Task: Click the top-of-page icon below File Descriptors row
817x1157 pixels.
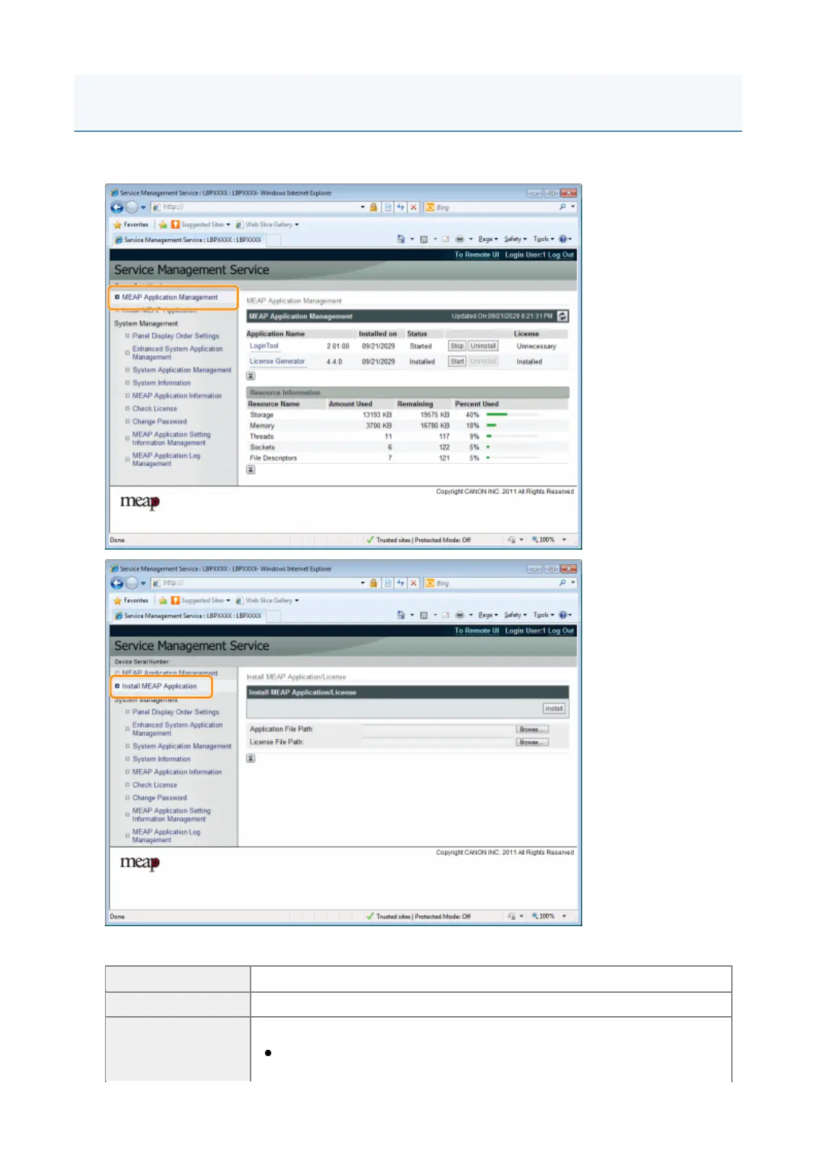Action: click(251, 470)
